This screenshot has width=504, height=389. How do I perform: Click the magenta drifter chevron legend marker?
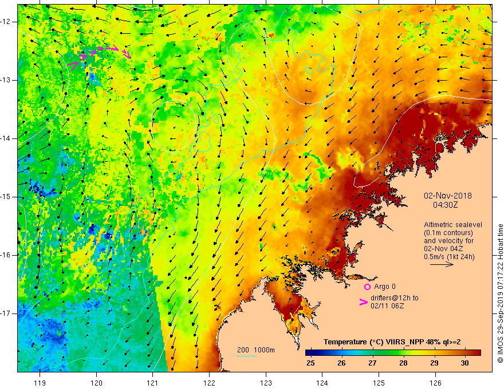(363, 302)
